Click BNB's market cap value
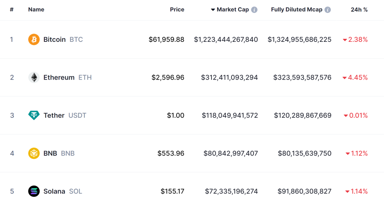This screenshot has height=204, width=384. coord(231,153)
